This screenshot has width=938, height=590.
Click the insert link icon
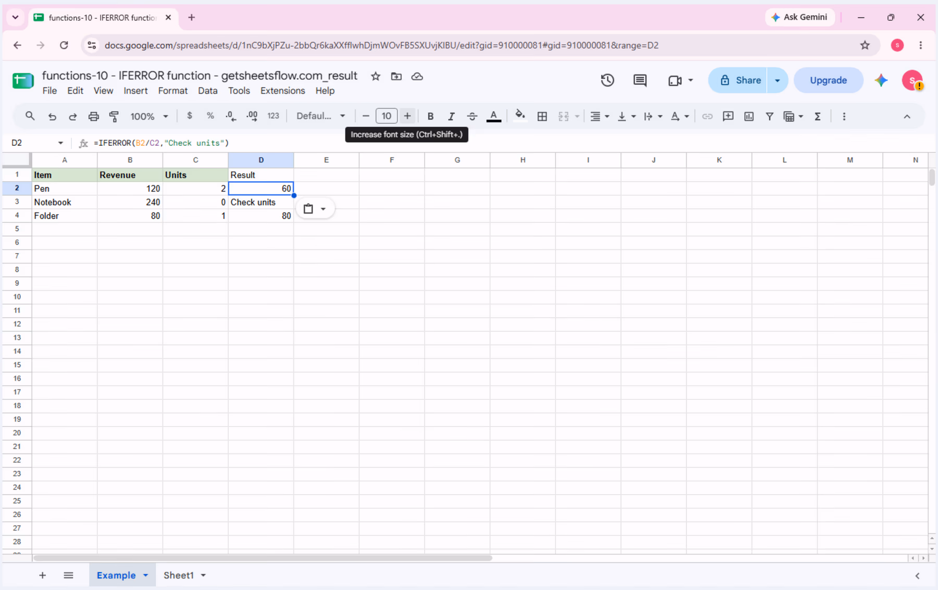(707, 116)
